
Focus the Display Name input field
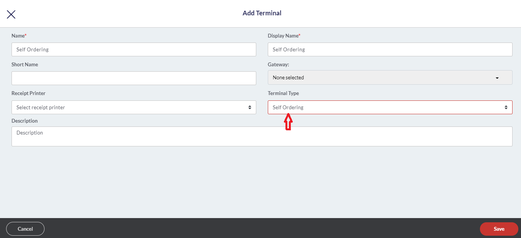pos(390,49)
